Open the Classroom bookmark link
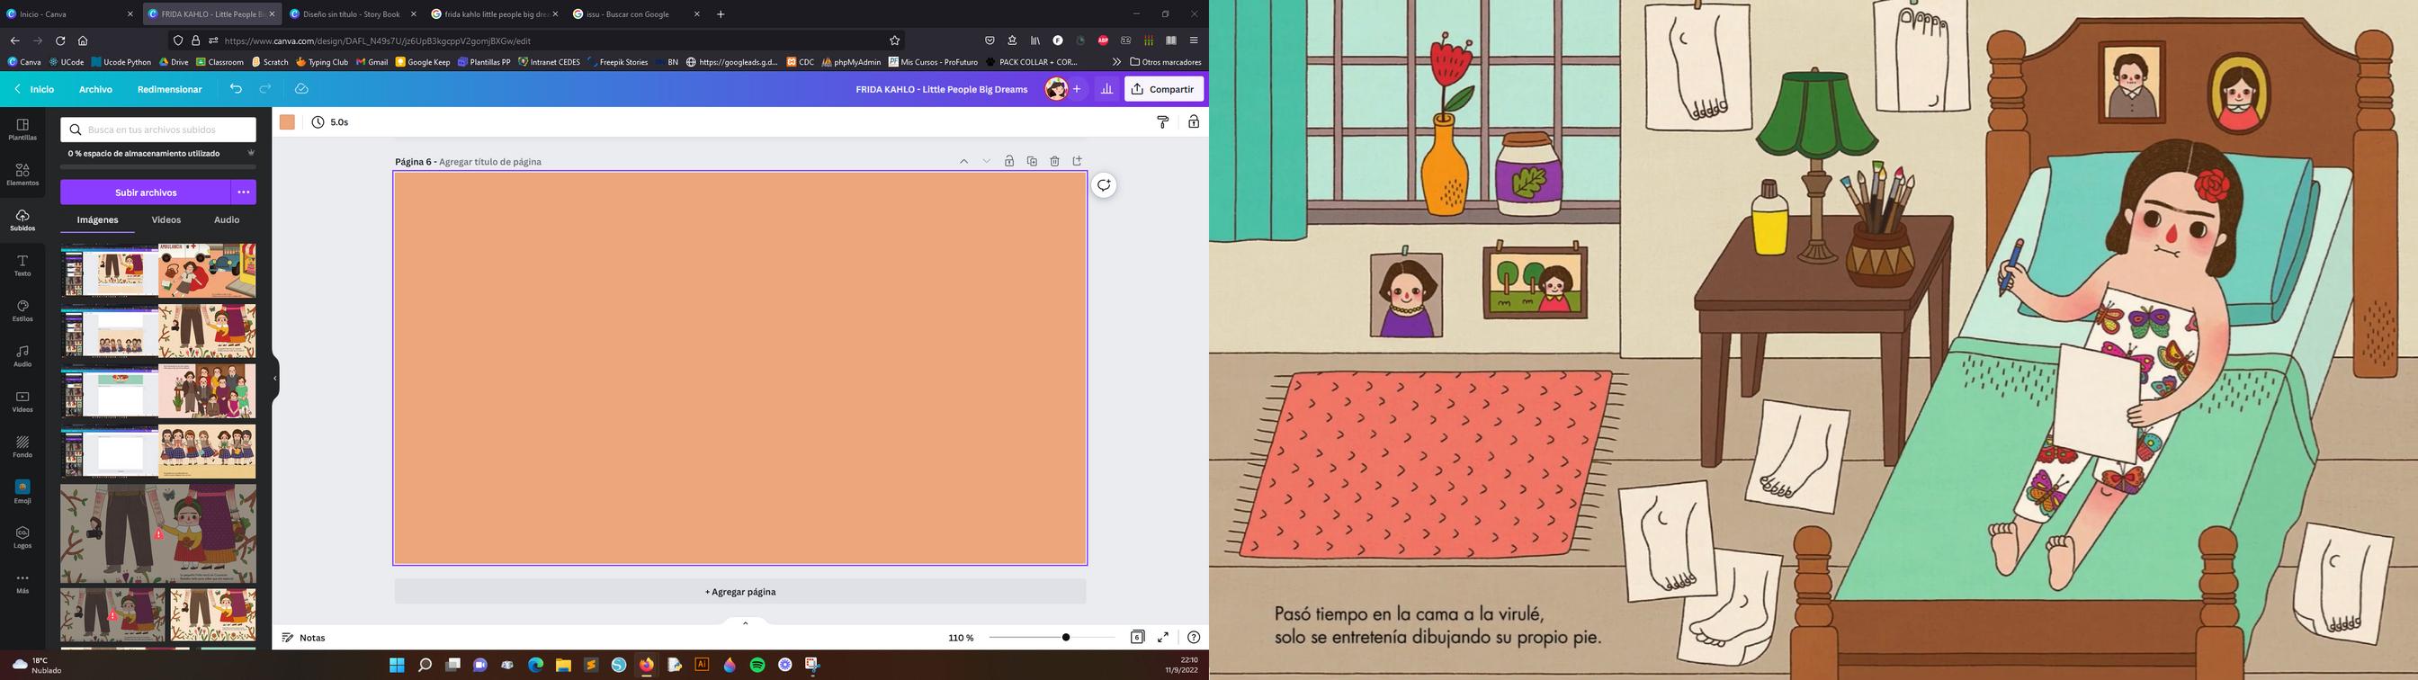 (x=219, y=62)
